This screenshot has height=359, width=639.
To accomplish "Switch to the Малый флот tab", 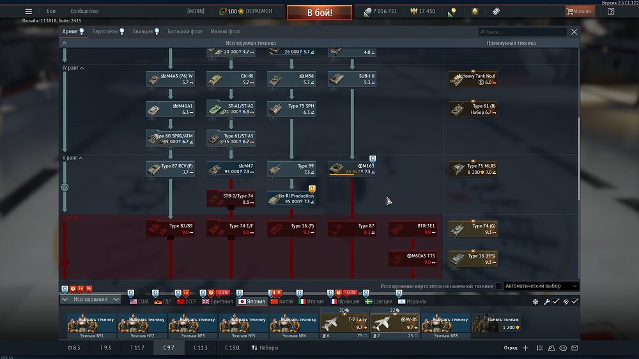I will click(x=226, y=31).
